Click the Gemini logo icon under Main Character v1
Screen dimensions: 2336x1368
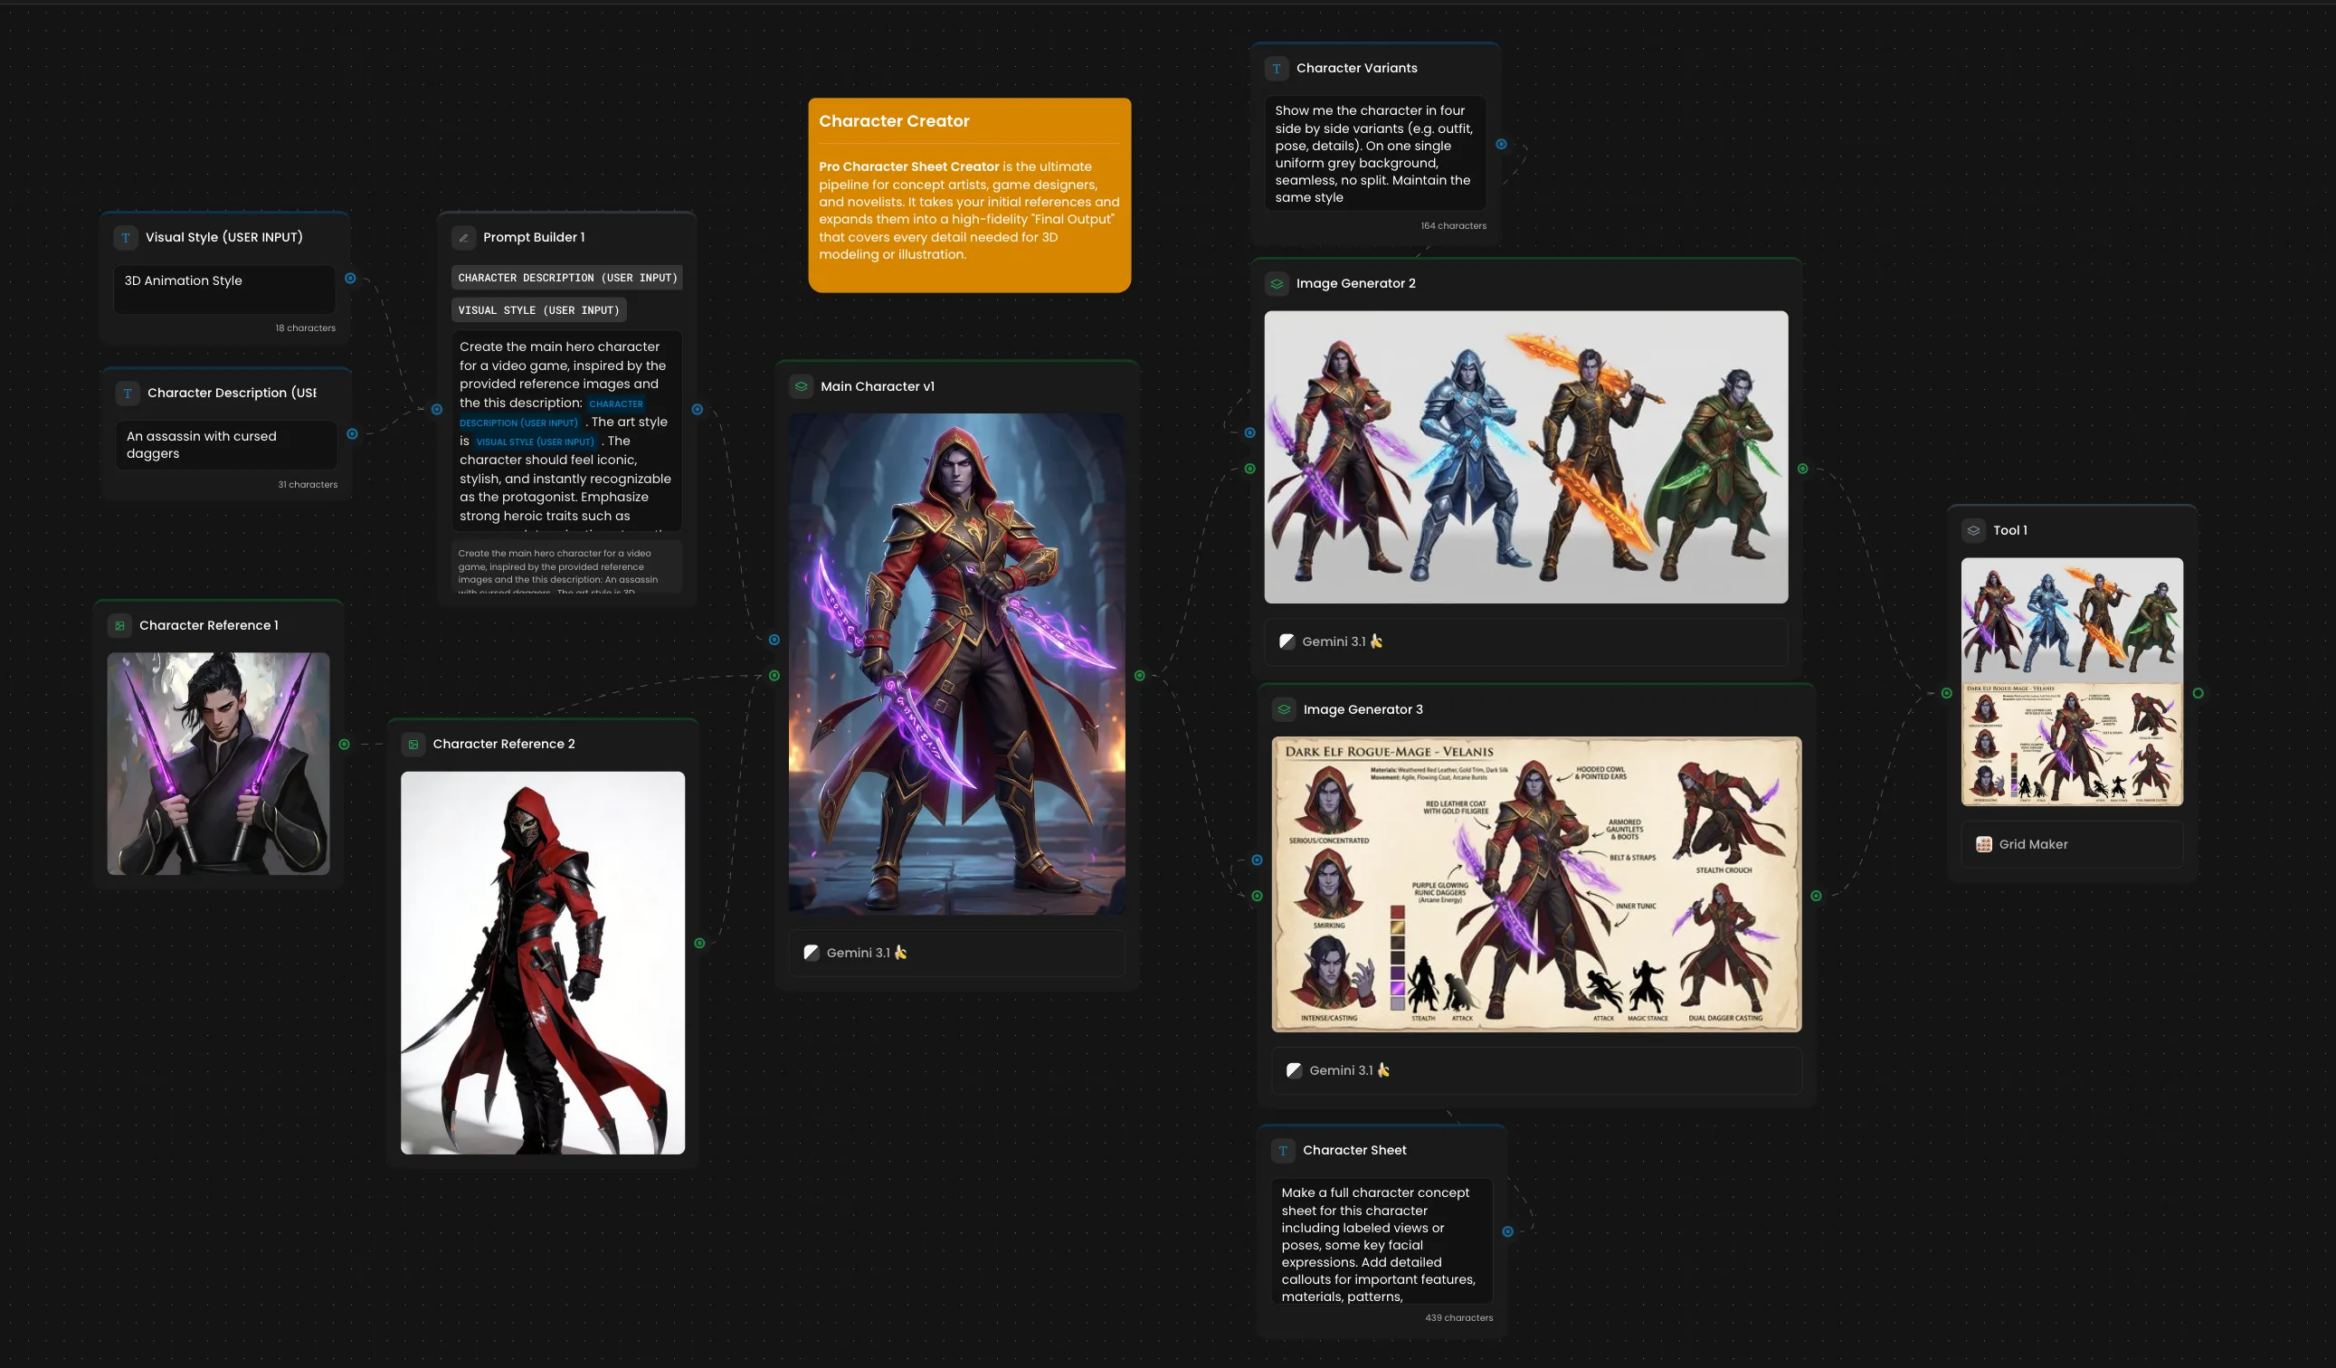coord(812,952)
